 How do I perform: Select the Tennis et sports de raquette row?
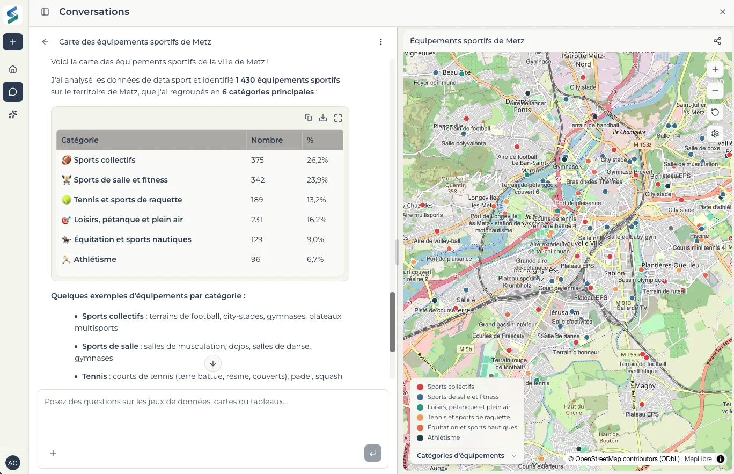tap(200, 200)
